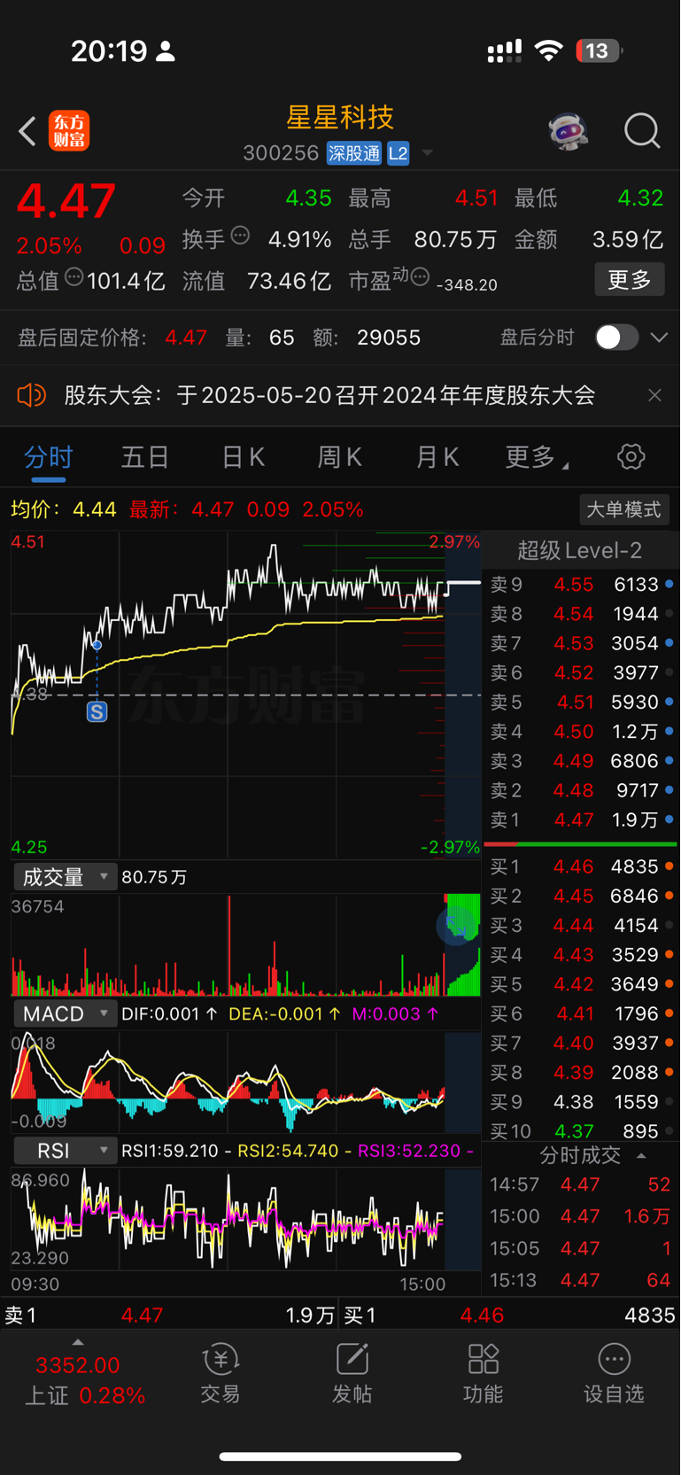Tap the floating circle on volume chart
The image size is (681, 1475).
point(456,926)
